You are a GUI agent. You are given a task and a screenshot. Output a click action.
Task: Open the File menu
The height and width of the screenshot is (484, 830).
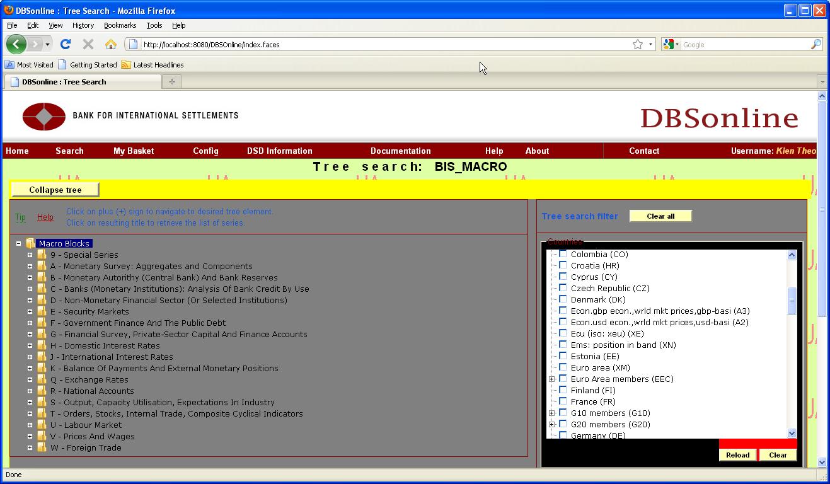click(12, 25)
